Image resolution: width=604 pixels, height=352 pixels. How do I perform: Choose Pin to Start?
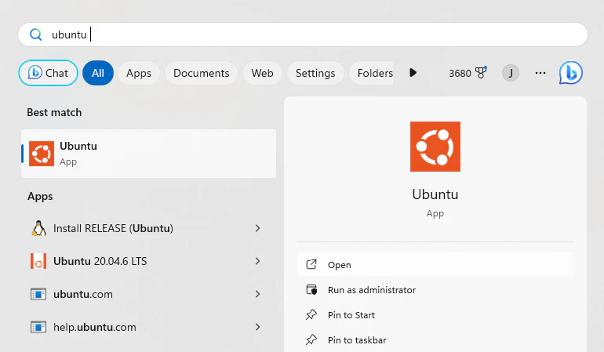point(435,314)
